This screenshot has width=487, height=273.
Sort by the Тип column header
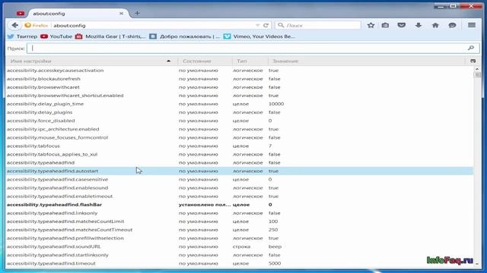pos(250,61)
